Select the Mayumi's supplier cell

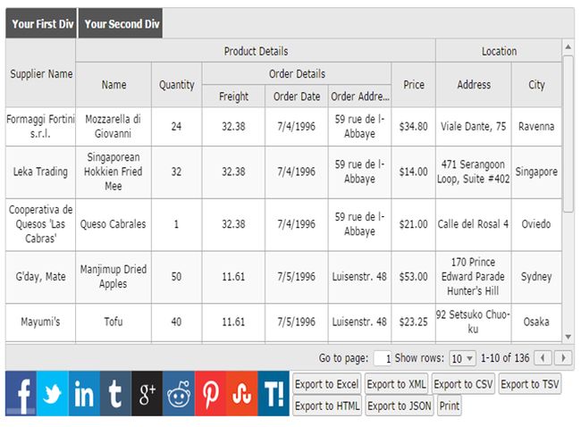(x=41, y=322)
